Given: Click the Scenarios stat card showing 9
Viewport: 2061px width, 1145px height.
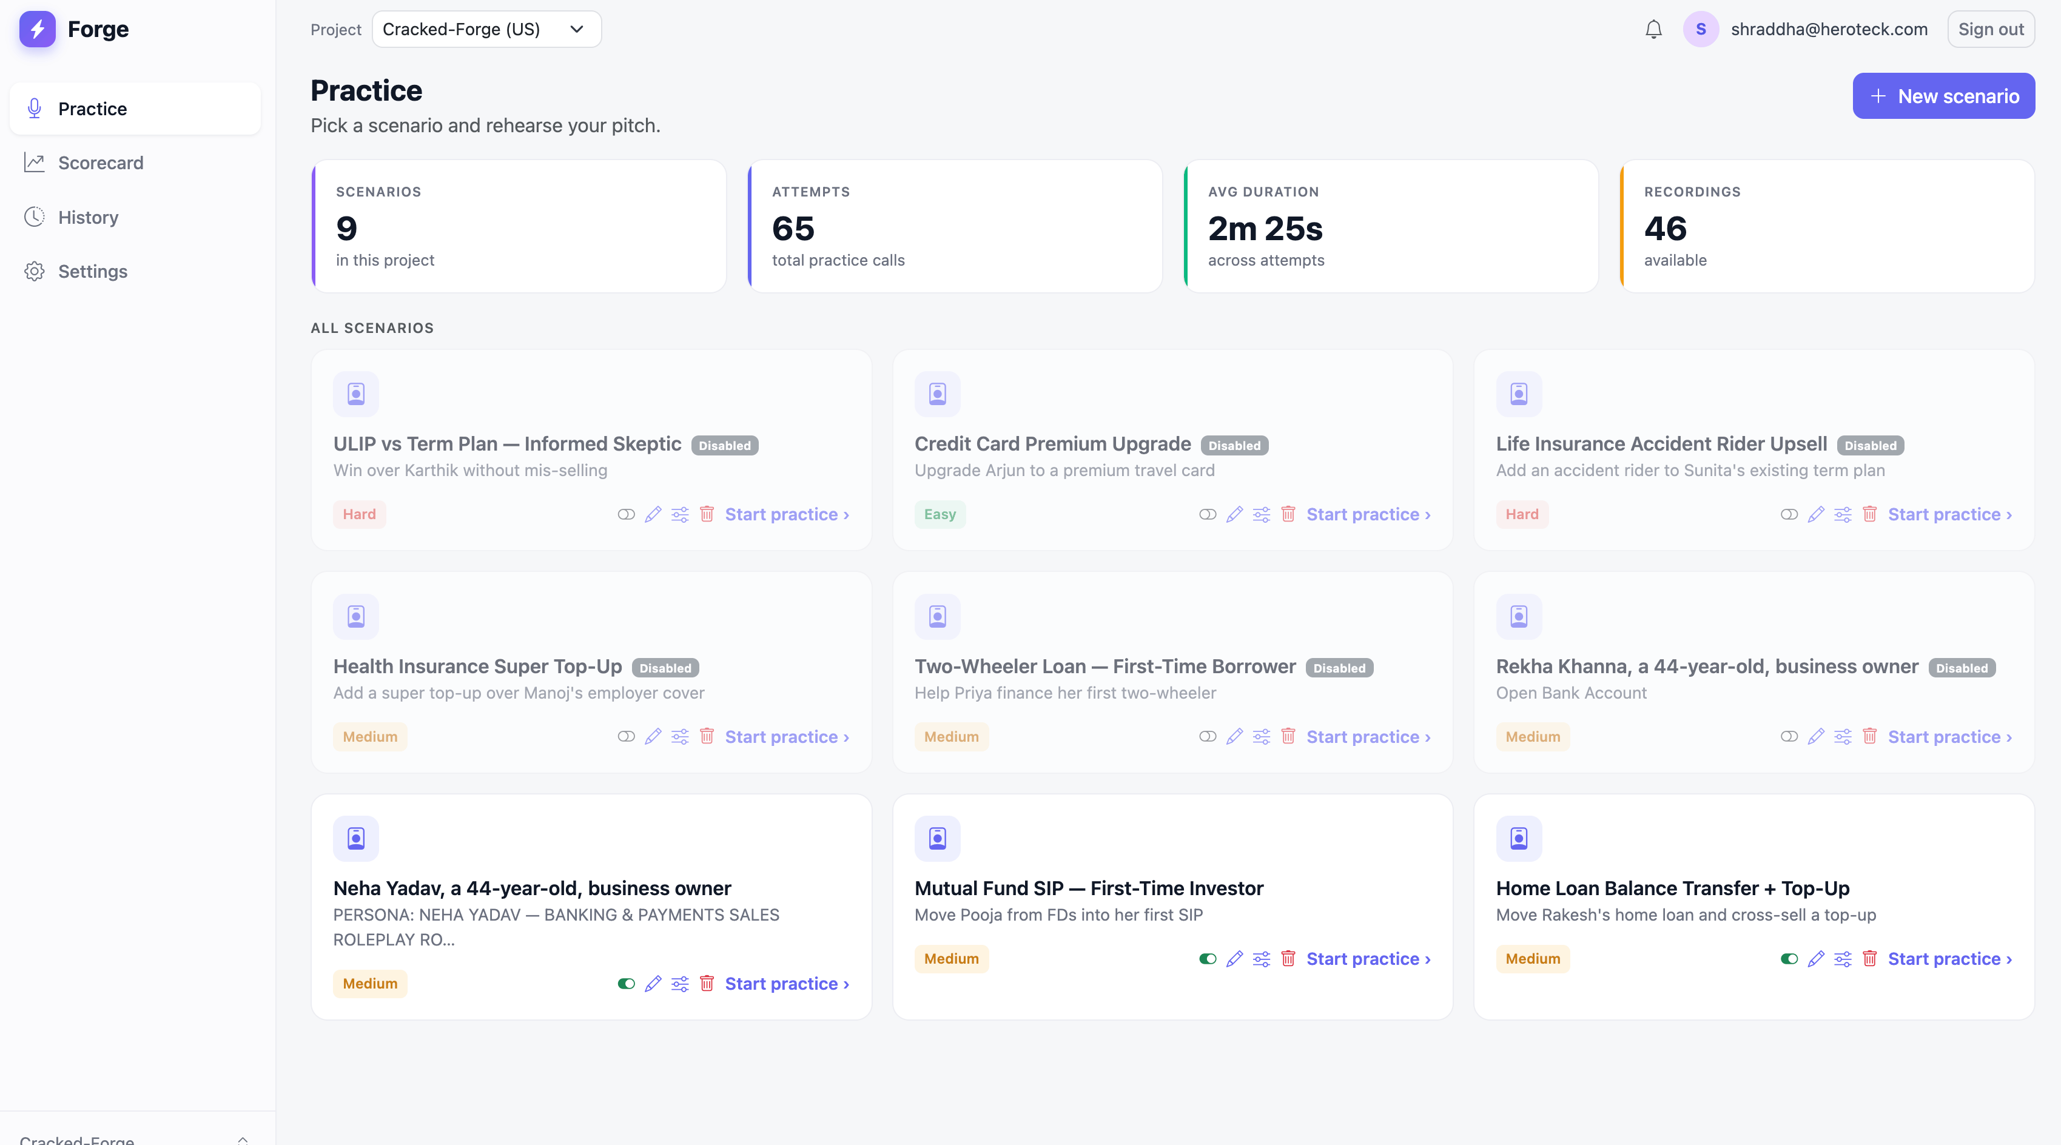Looking at the screenshot, I should [x=519, y=226].
